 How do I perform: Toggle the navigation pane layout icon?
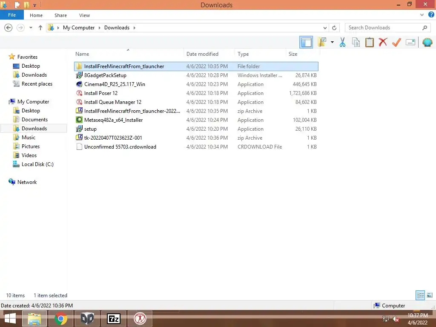point(306,42)
